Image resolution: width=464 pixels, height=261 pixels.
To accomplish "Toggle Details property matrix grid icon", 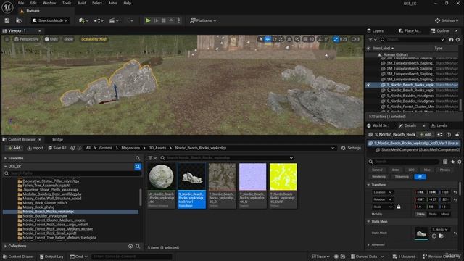I will 445,162.
